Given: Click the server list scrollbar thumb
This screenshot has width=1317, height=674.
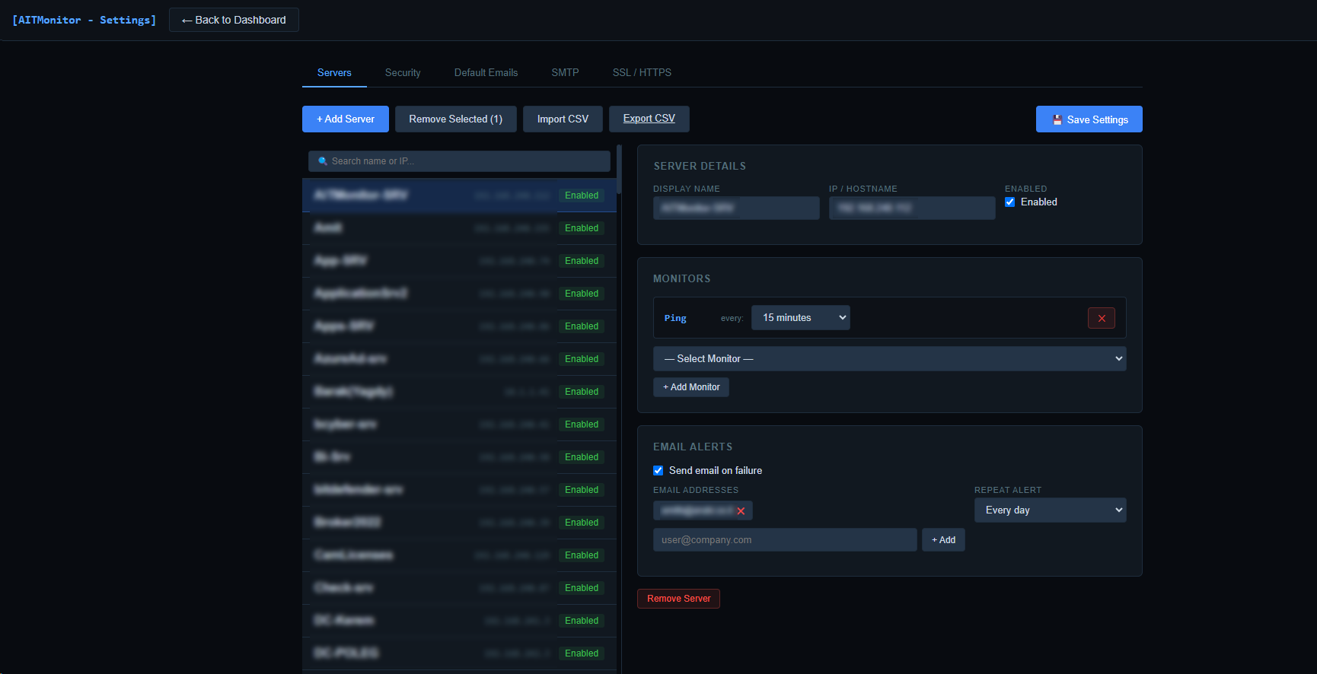Looking at the screenshot, I should (619, 169).
